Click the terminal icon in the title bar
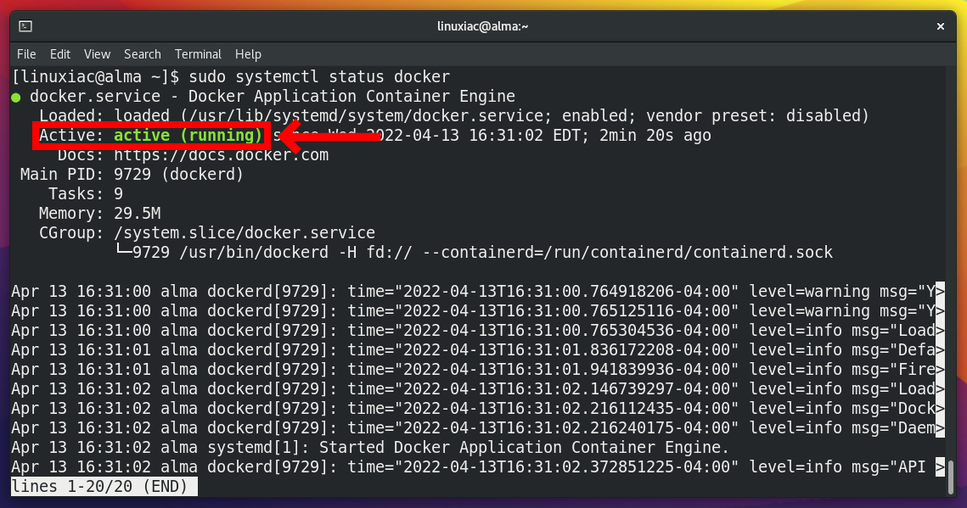The width and height of the screenshot is (967, 508). tap(25, 25)
